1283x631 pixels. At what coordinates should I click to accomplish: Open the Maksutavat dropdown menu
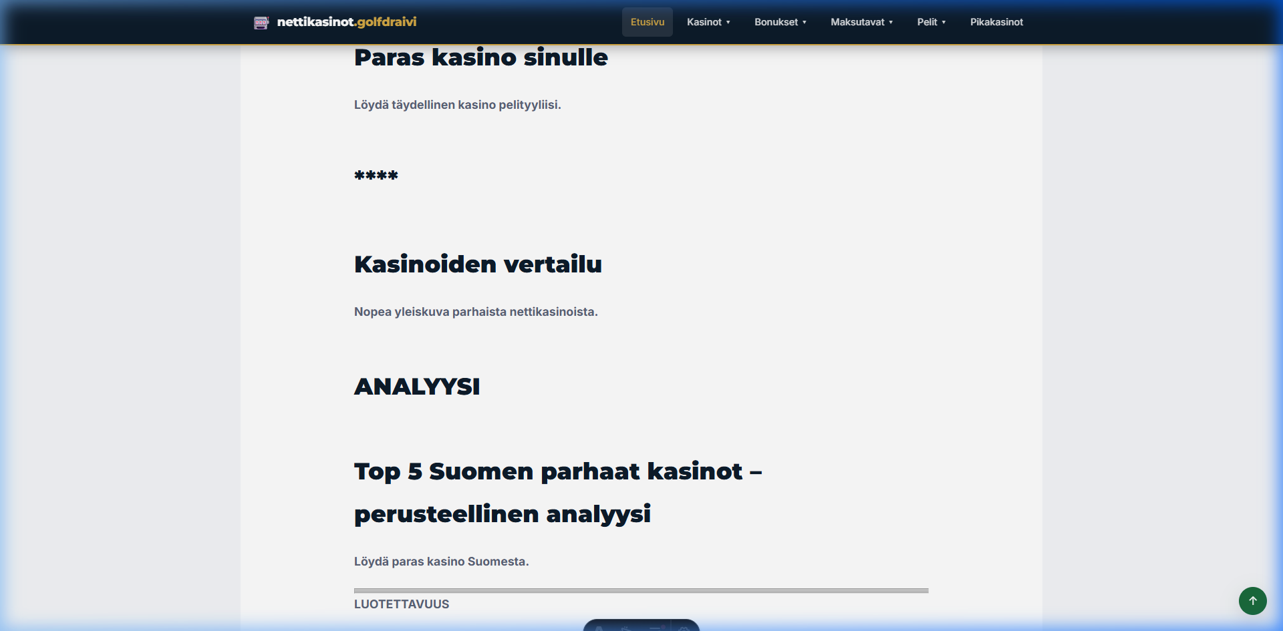tap(861, 22)
